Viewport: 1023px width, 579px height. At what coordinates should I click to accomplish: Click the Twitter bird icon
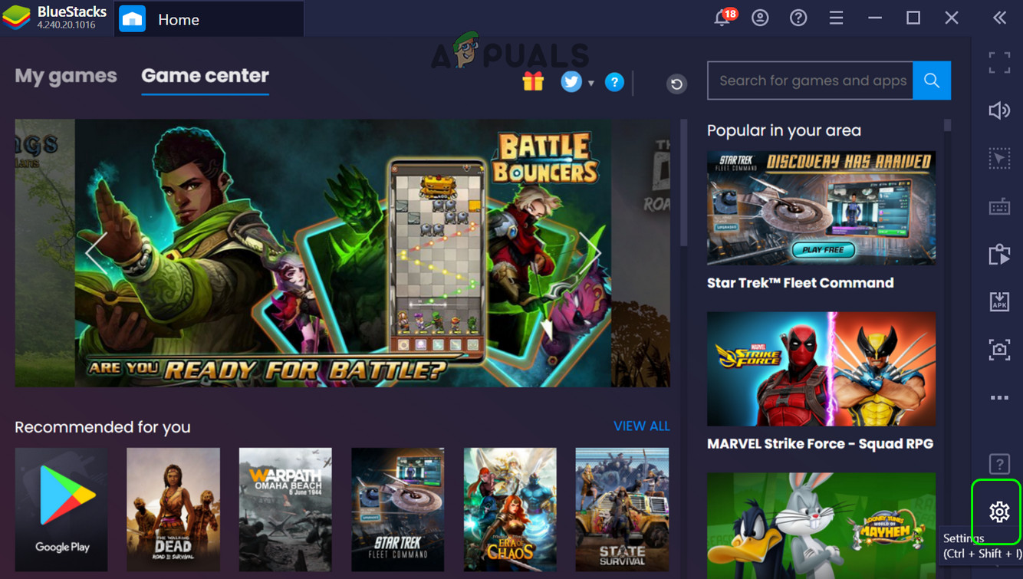pyautogui.click(x=571, y=81)
